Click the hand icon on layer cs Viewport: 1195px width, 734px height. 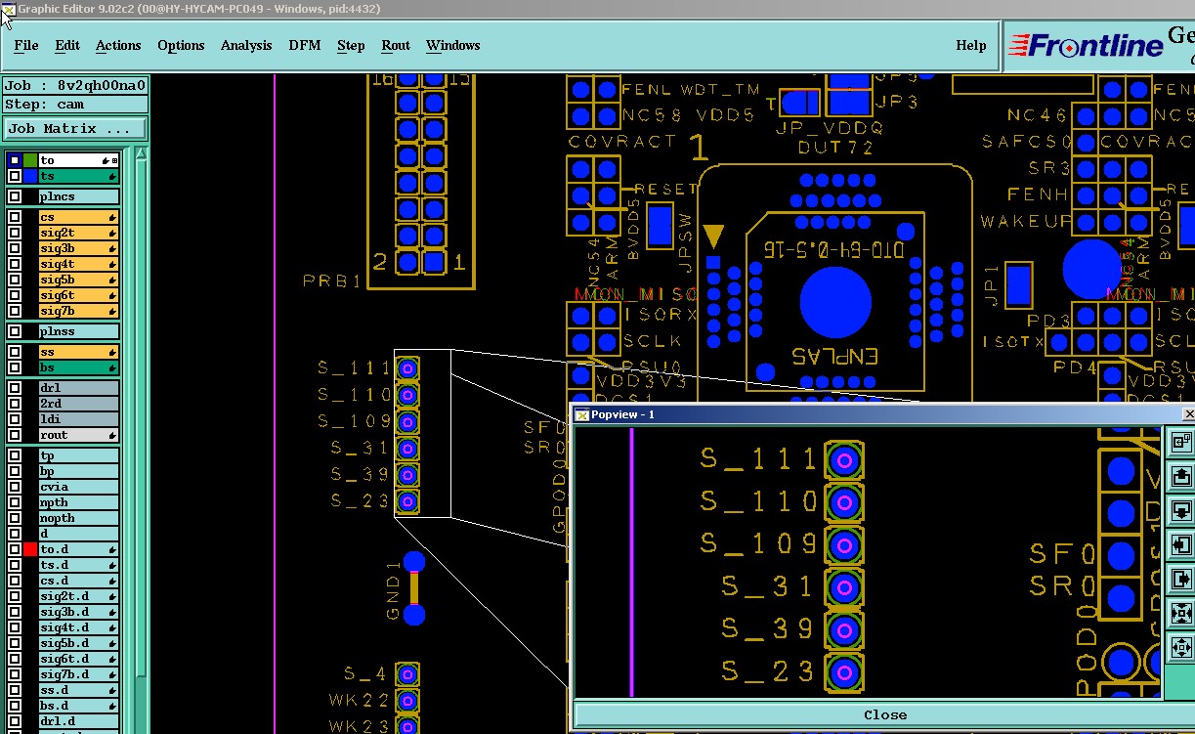113,217
